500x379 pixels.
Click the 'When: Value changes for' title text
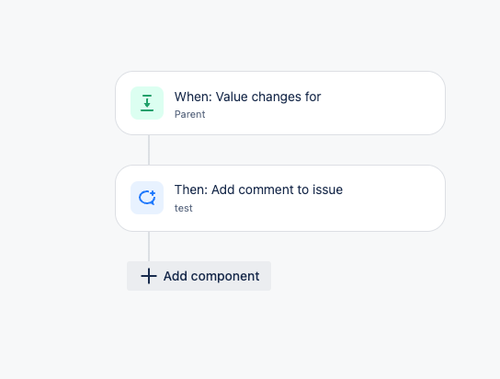247,97
